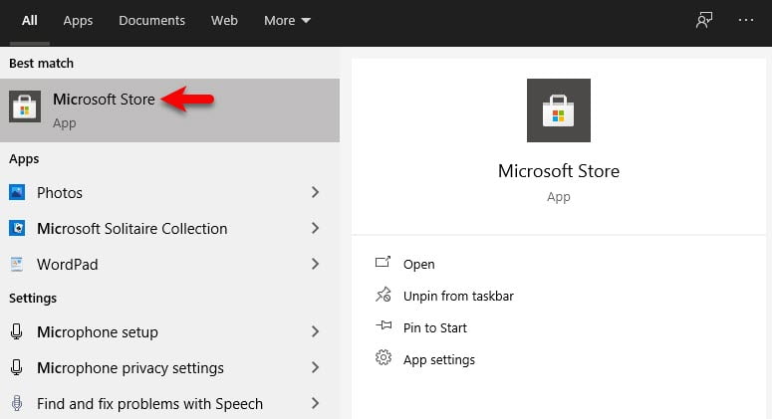Click the Microphone setup microphone icon
Image resolution: width=772 pixels, height=419 pixels.
17,332
